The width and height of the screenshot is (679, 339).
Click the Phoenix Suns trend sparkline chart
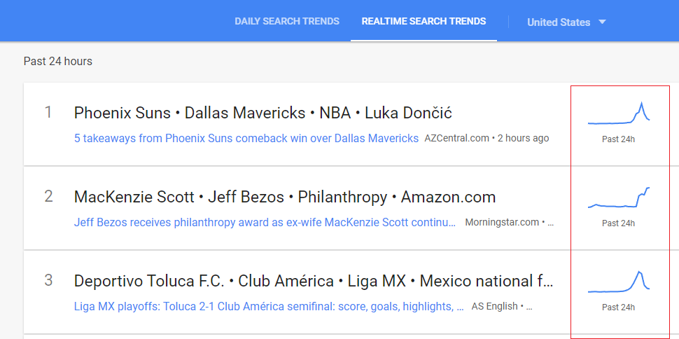pyautogui.click(x=619, y=113)
